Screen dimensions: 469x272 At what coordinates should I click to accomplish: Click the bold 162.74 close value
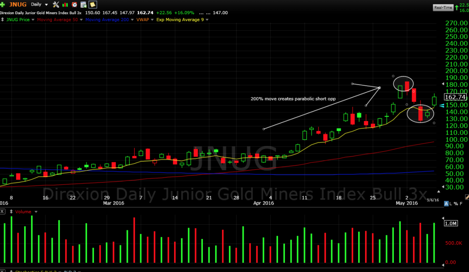point(145,13)
